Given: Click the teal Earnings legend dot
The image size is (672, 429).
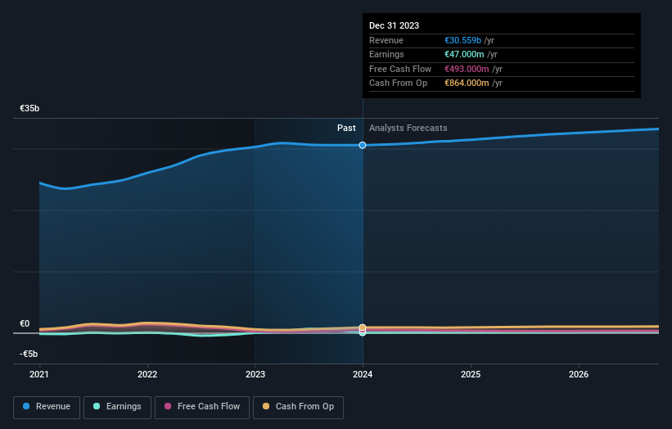Looking at the screenshot, I should coord(97,406).
